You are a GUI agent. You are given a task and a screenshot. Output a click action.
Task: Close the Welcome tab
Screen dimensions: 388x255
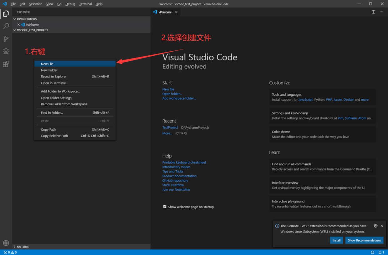pyautogui.click(x=176, y=12)
